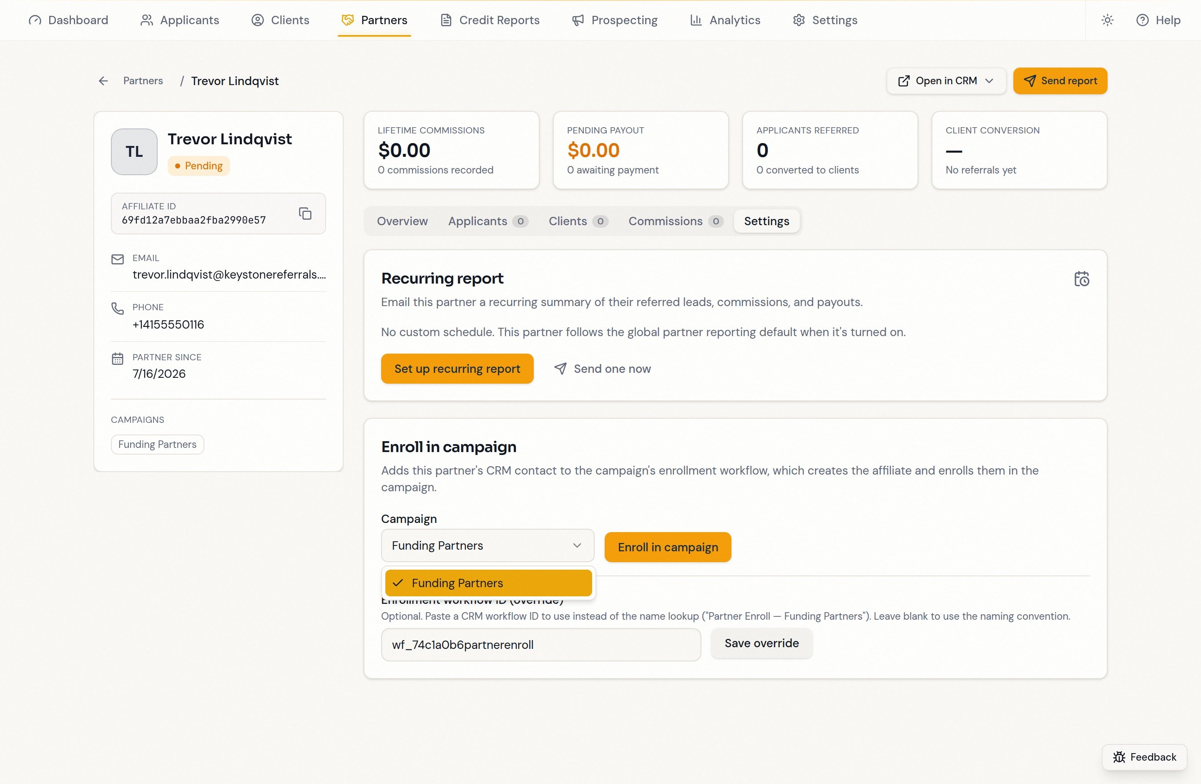Click the Partners breadcrumb link
Image resolution: width=1201 pixels, height=784 pixels.
tap(143, 81)
